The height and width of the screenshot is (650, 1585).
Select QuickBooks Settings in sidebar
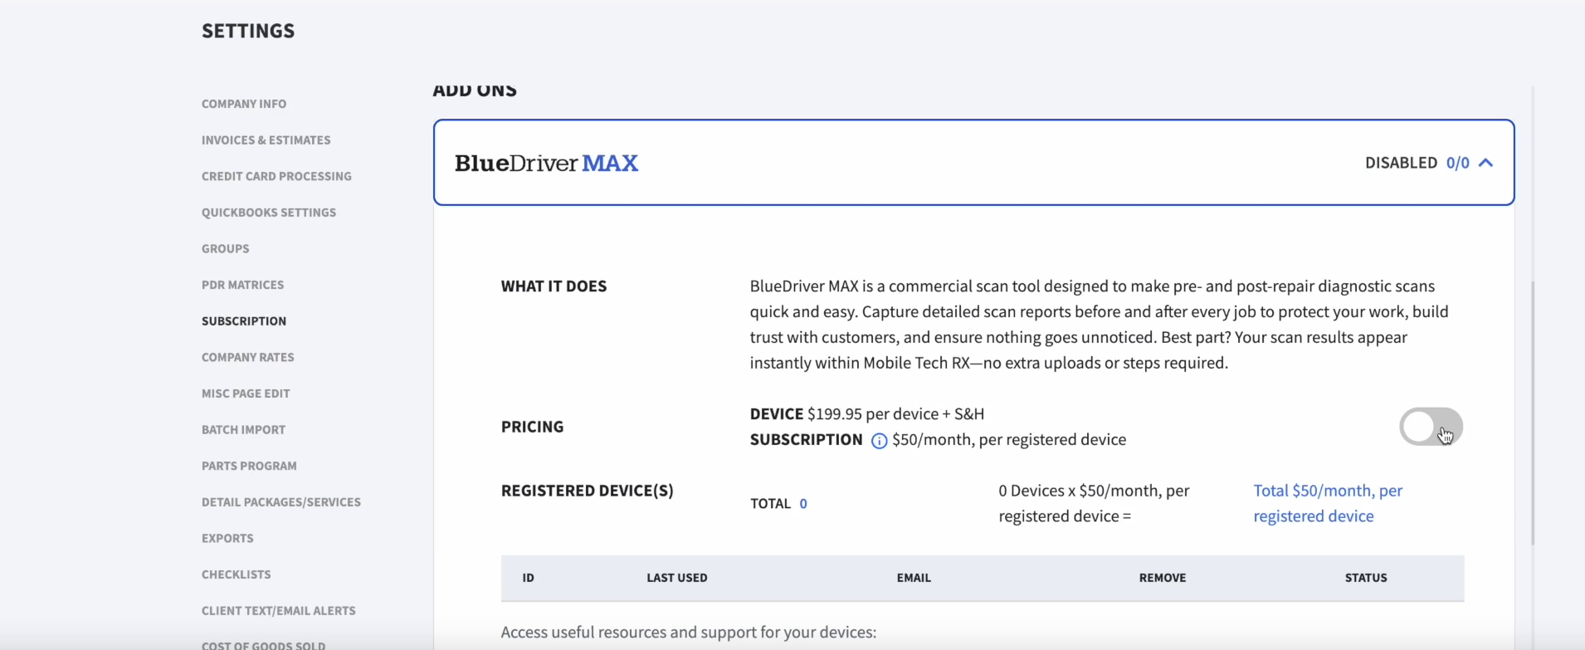[x=269, y=213]
